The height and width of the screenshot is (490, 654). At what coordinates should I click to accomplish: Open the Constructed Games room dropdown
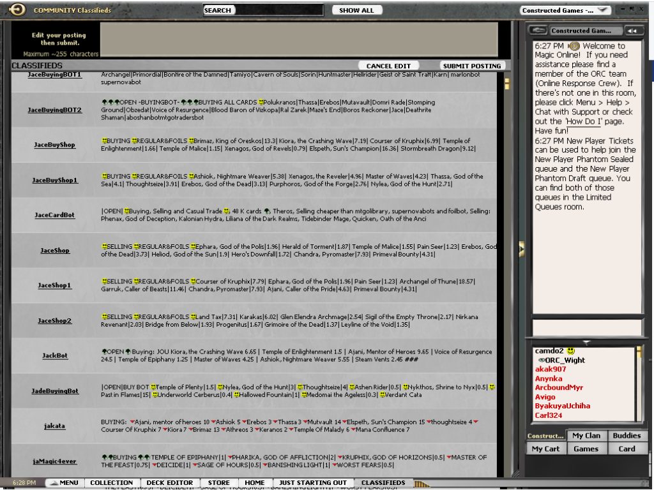565,10
